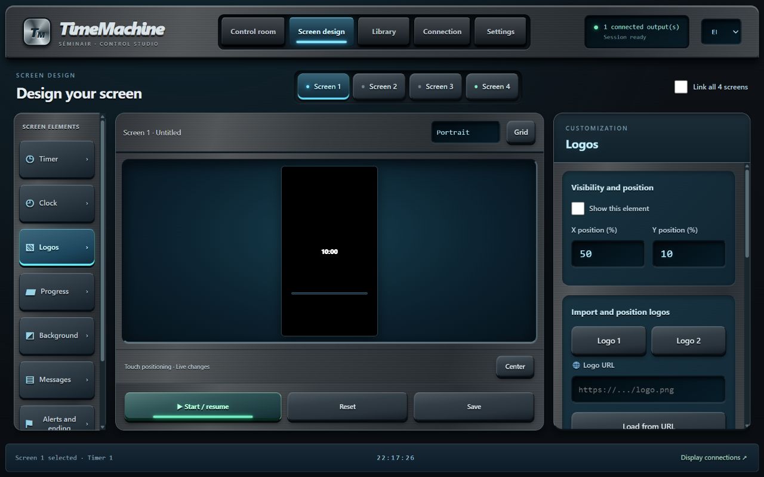This screenshot has height=477, width=764.
Task: Open the Settings tab
Action: (500, 32)
